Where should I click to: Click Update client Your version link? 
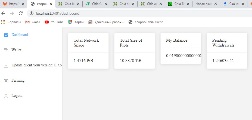click(x=37, y=65)
